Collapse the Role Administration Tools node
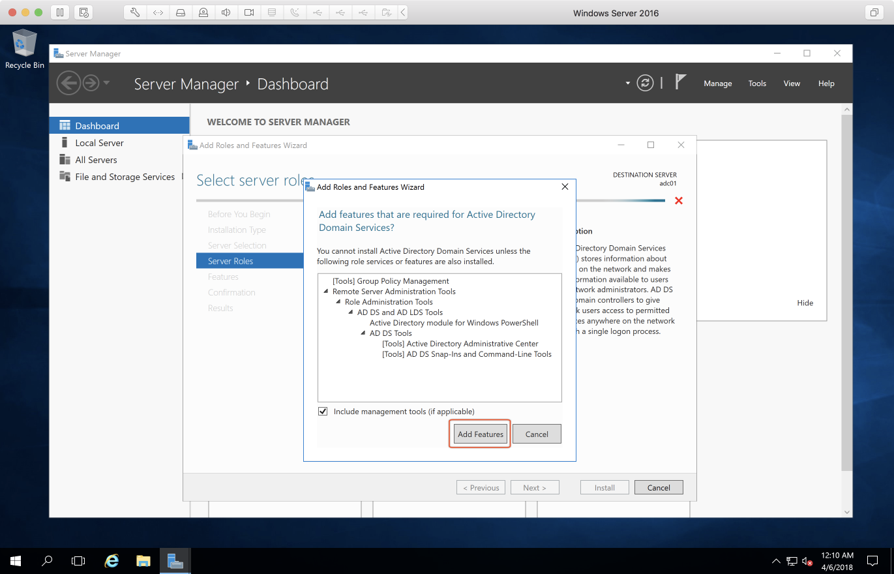This screenshot has height=574, width=894. [x=338, y=302]
